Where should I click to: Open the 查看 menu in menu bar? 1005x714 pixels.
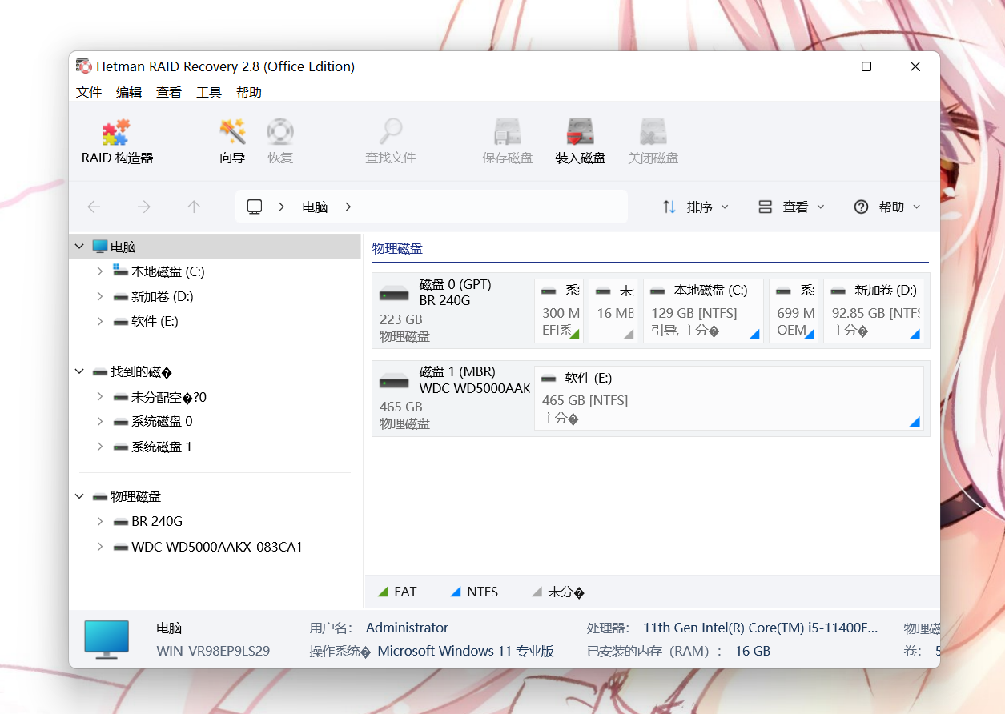tap(169, 92)
